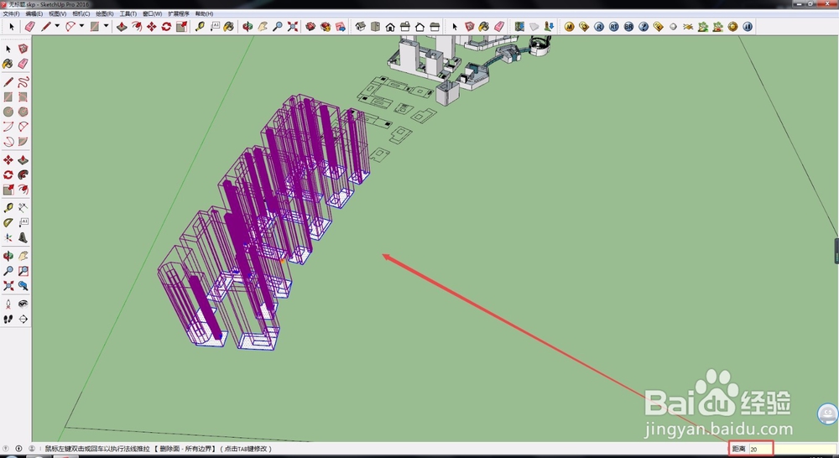Expand the shape tool dropdown arrow
The width and height of the screenshot is (839, 458).
[106, 26]
